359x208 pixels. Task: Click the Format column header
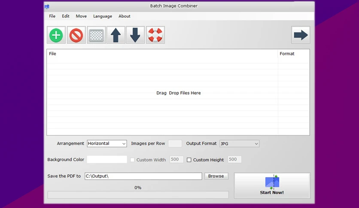point(294,54)
